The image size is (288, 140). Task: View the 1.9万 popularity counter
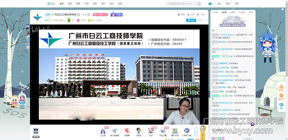click(x=201, y=14)
